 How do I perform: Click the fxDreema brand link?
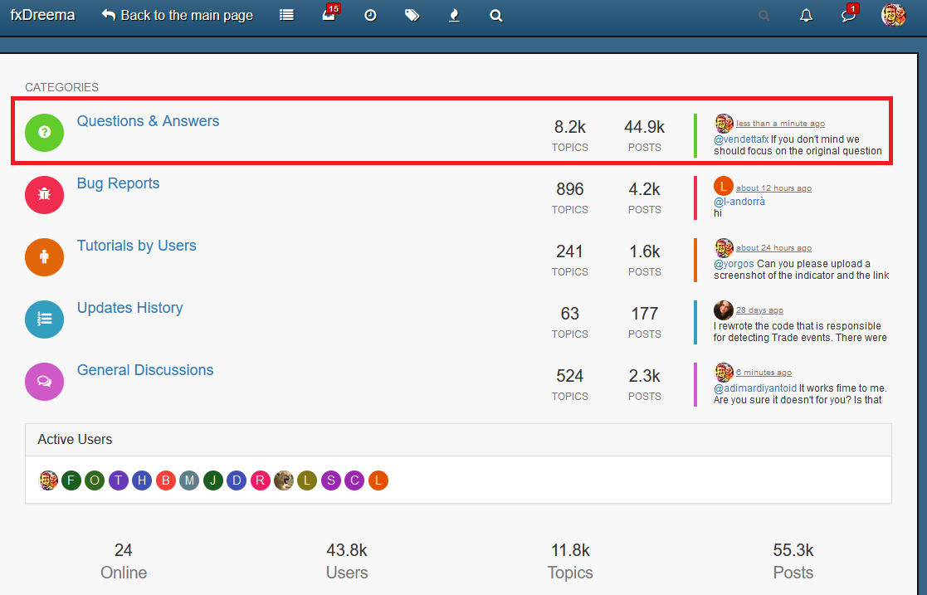pyautogui.click(x=42, y=15)
